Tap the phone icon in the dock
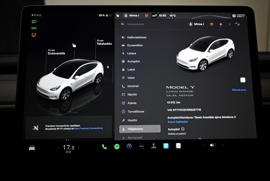 (104, 146)
